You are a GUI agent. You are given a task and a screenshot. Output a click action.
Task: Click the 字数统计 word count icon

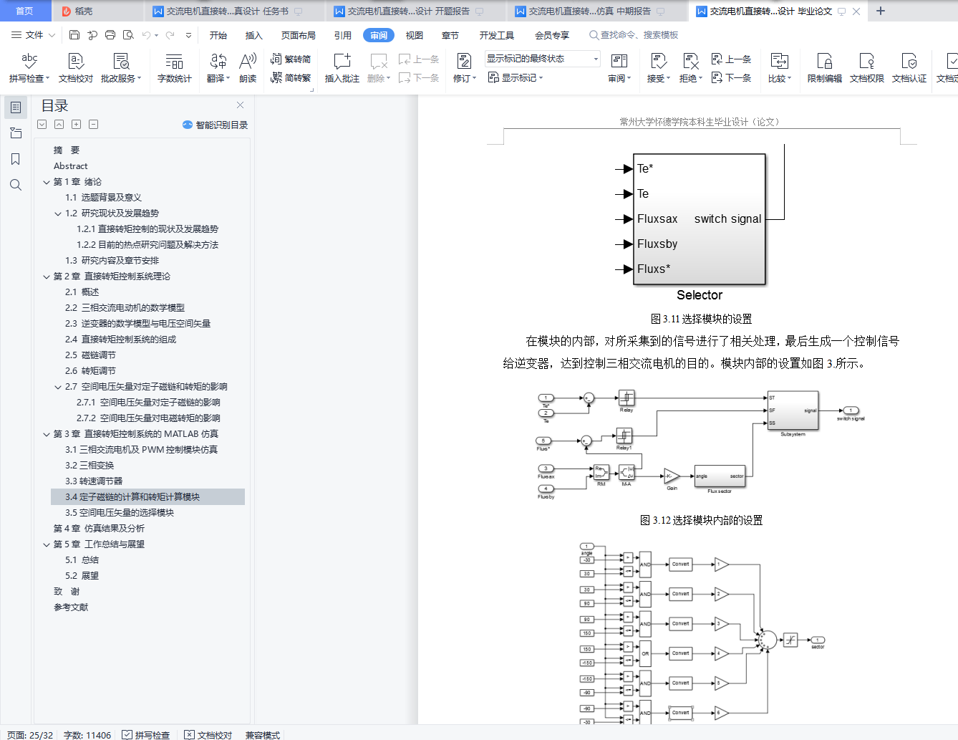pos(174,68)
